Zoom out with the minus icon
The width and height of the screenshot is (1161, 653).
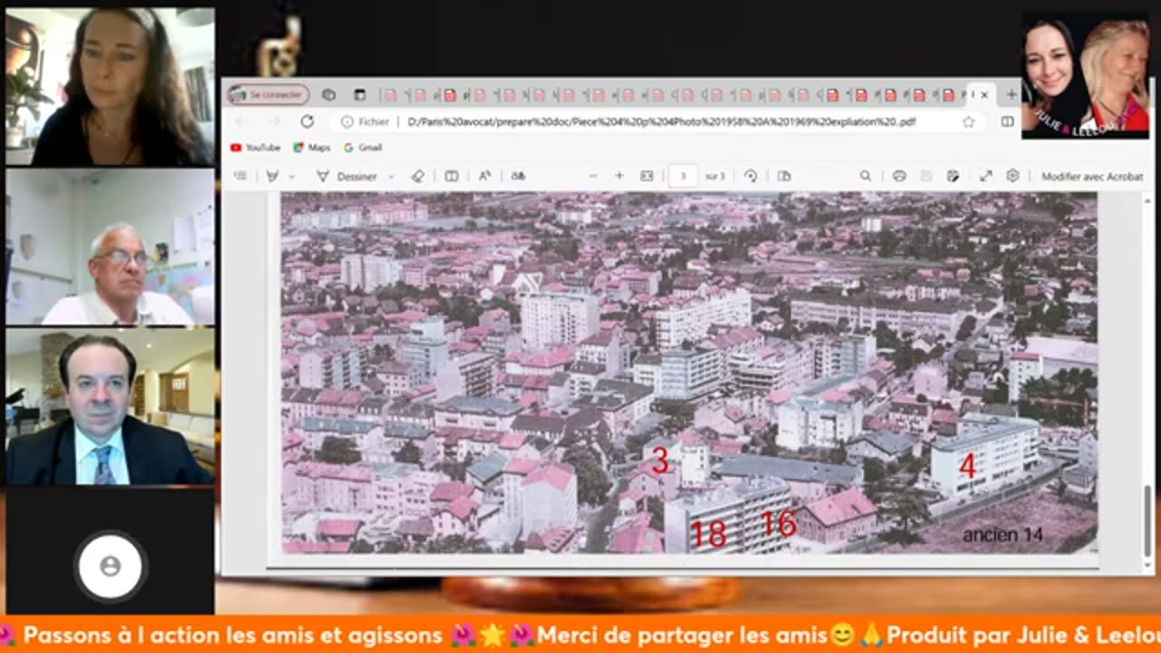click(593, 176)
